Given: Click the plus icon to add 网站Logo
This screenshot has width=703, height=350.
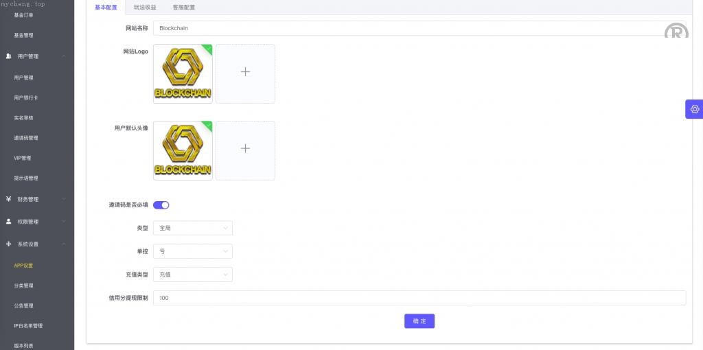Looking at the screenshot, I should click(x=245, y=73).
